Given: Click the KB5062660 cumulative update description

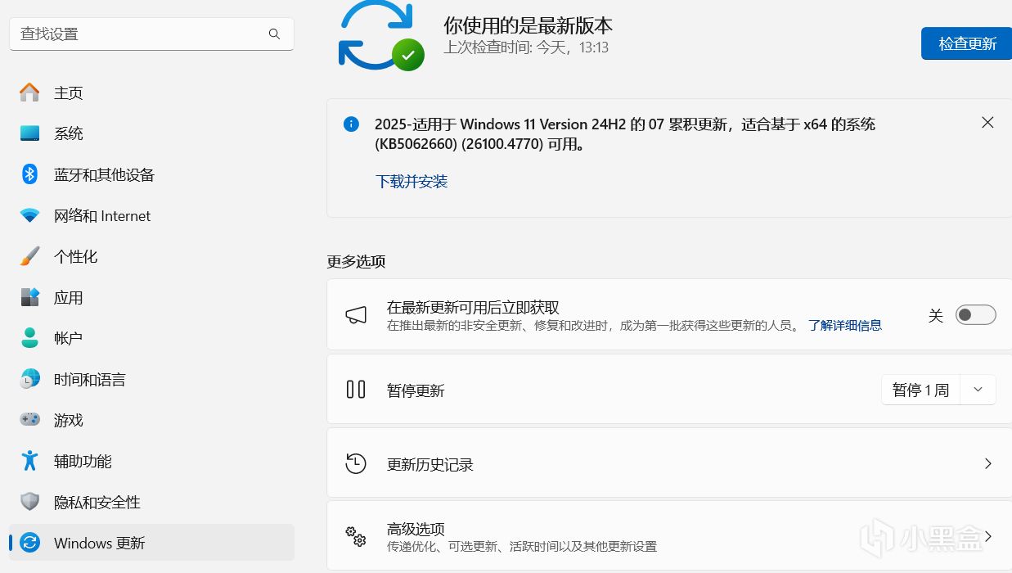Looking at the screenshot, I should pos(625,134).
